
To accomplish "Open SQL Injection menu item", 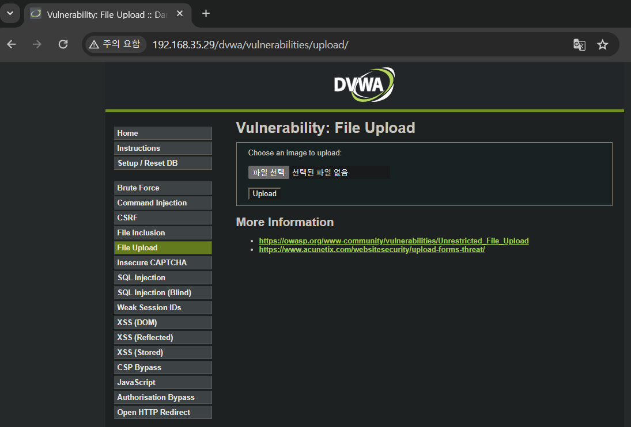I will tap(163, 277).
